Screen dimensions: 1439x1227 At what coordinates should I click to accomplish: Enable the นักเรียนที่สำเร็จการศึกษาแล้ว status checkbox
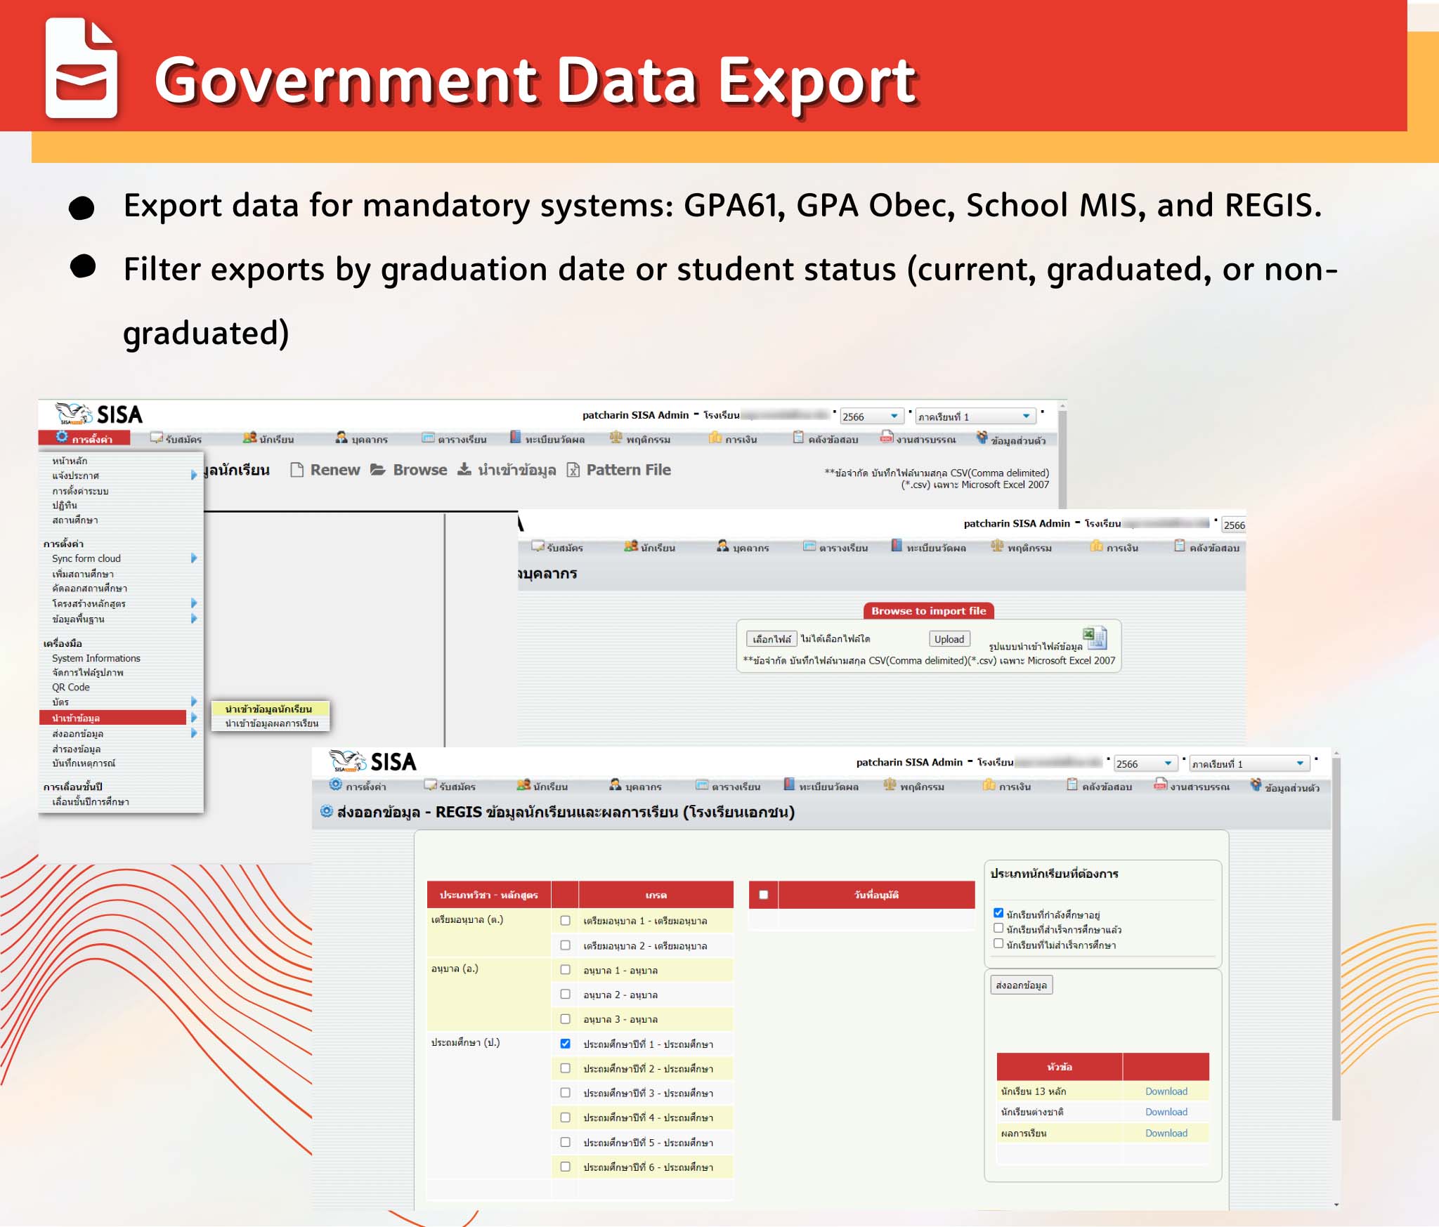click(997, 927)
